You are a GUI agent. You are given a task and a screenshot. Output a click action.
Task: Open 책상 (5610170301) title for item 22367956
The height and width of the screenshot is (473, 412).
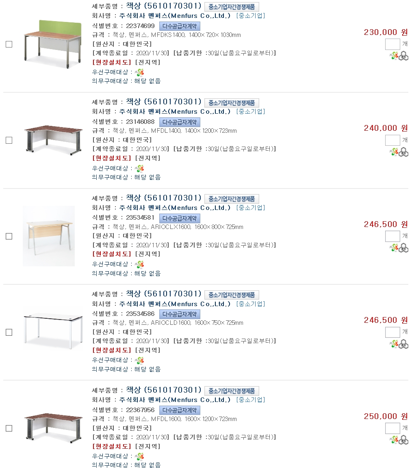[x=164, y=390]
